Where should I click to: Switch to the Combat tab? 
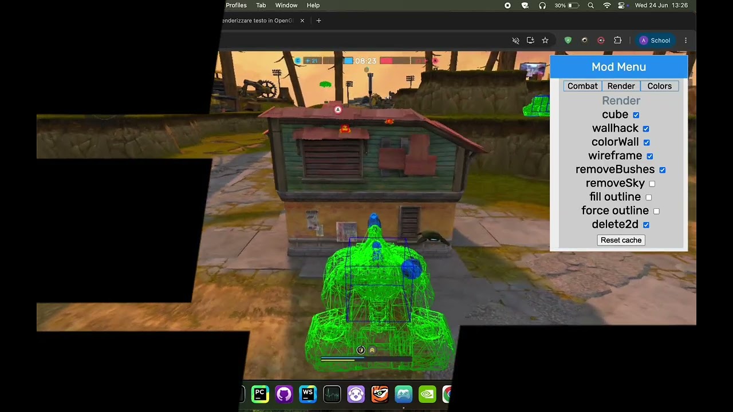point(582,86)
